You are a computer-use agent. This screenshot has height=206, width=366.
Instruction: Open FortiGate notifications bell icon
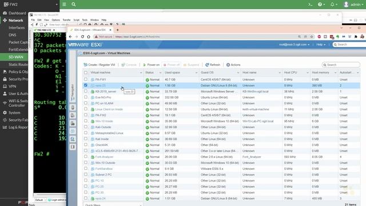pos(334,5)
